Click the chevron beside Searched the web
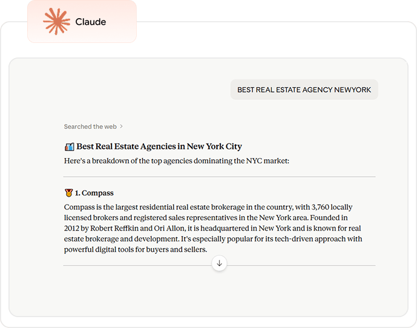 pyautogui.click(x=121, y=126)
